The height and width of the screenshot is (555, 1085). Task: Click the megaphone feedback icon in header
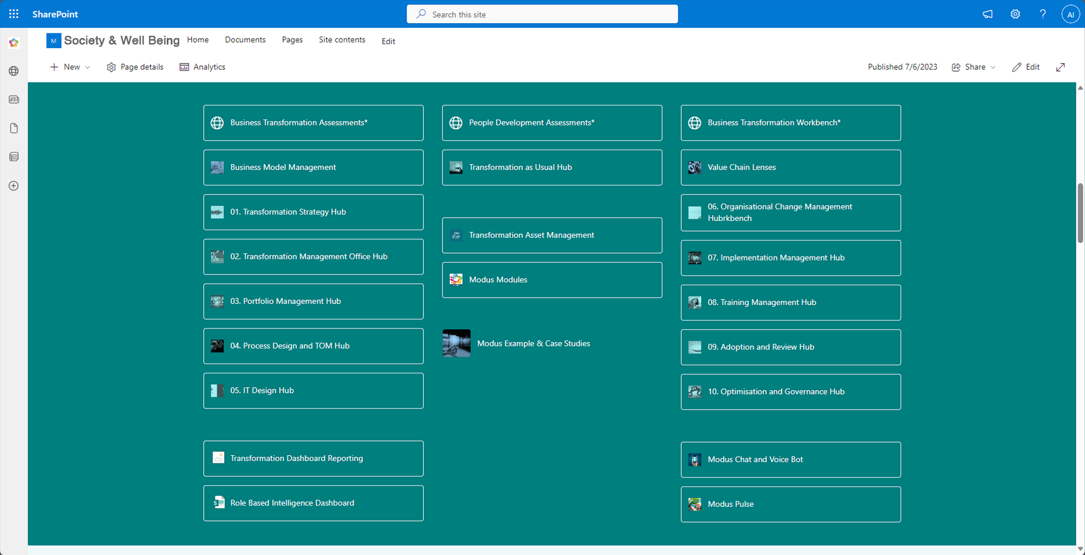(987, 14)
